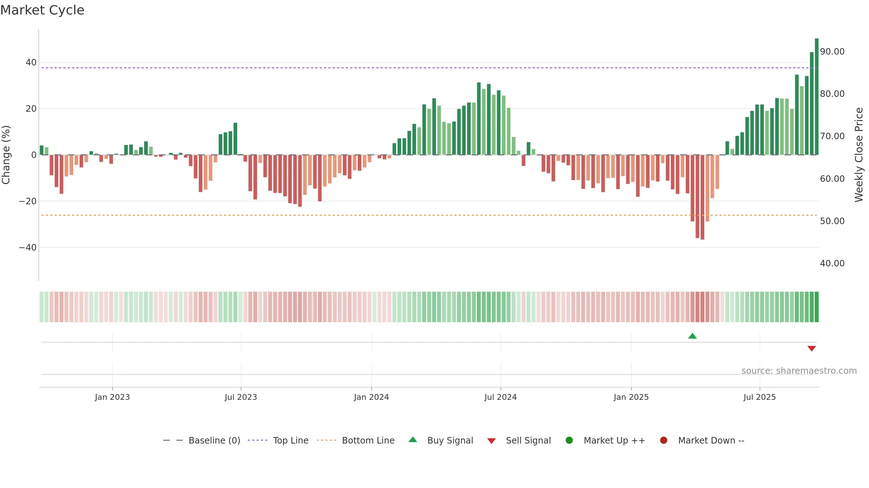The image size is (869, 488).
Task: Click the '70.00' price tick label
Action: click(832, 136)
